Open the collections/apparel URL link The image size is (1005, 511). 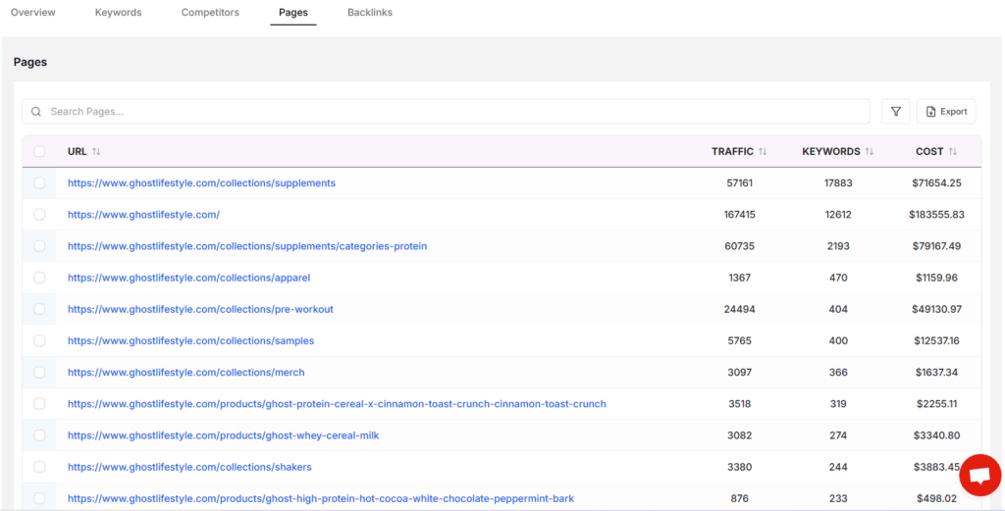click(189, 278)
